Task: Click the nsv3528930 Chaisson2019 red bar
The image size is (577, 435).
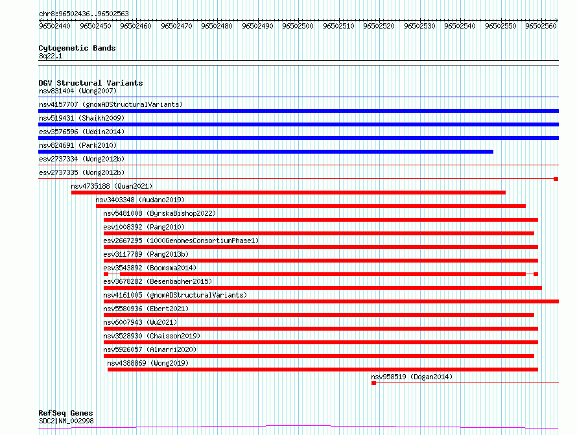Action: [321, 342]
